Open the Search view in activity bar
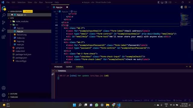 point(4,15)
